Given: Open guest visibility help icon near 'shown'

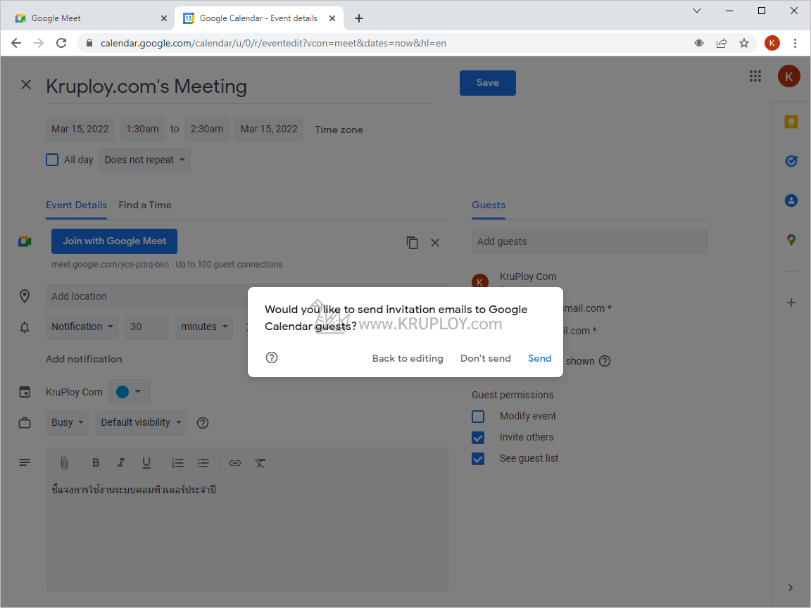Looking at the screenshot, I should pyautogui.click(x=605, y=361).
